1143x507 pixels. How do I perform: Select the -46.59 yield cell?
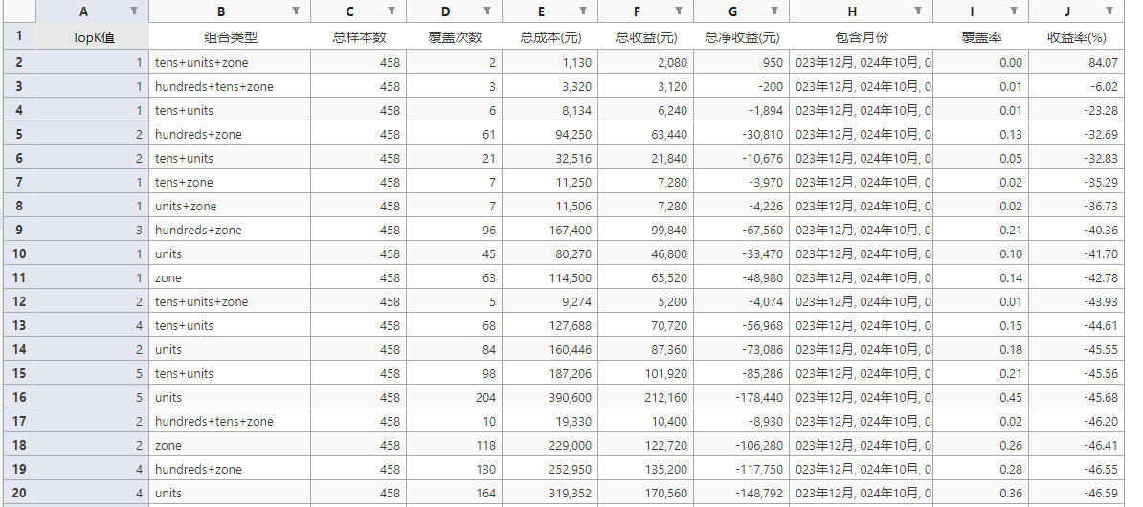point(1077,494)
